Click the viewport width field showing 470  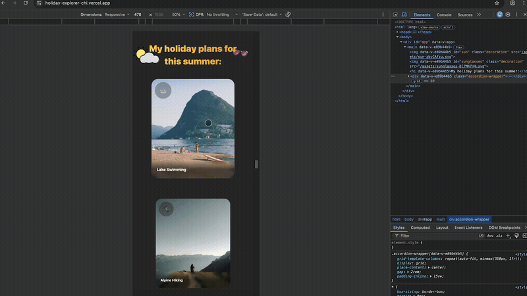[x=138, y=14]
